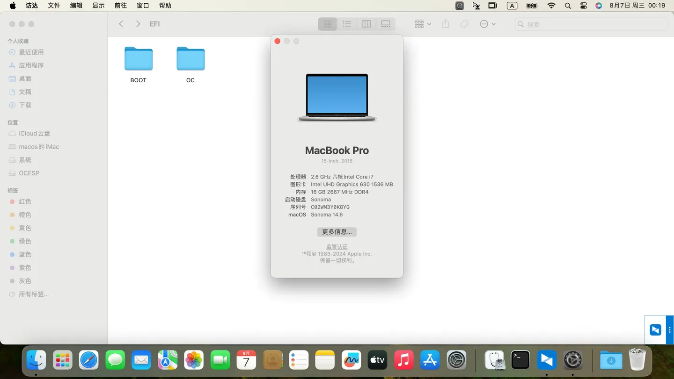Go back with the left chevron
Viewport: 674px width, 379px height.
tap(121, 24)
